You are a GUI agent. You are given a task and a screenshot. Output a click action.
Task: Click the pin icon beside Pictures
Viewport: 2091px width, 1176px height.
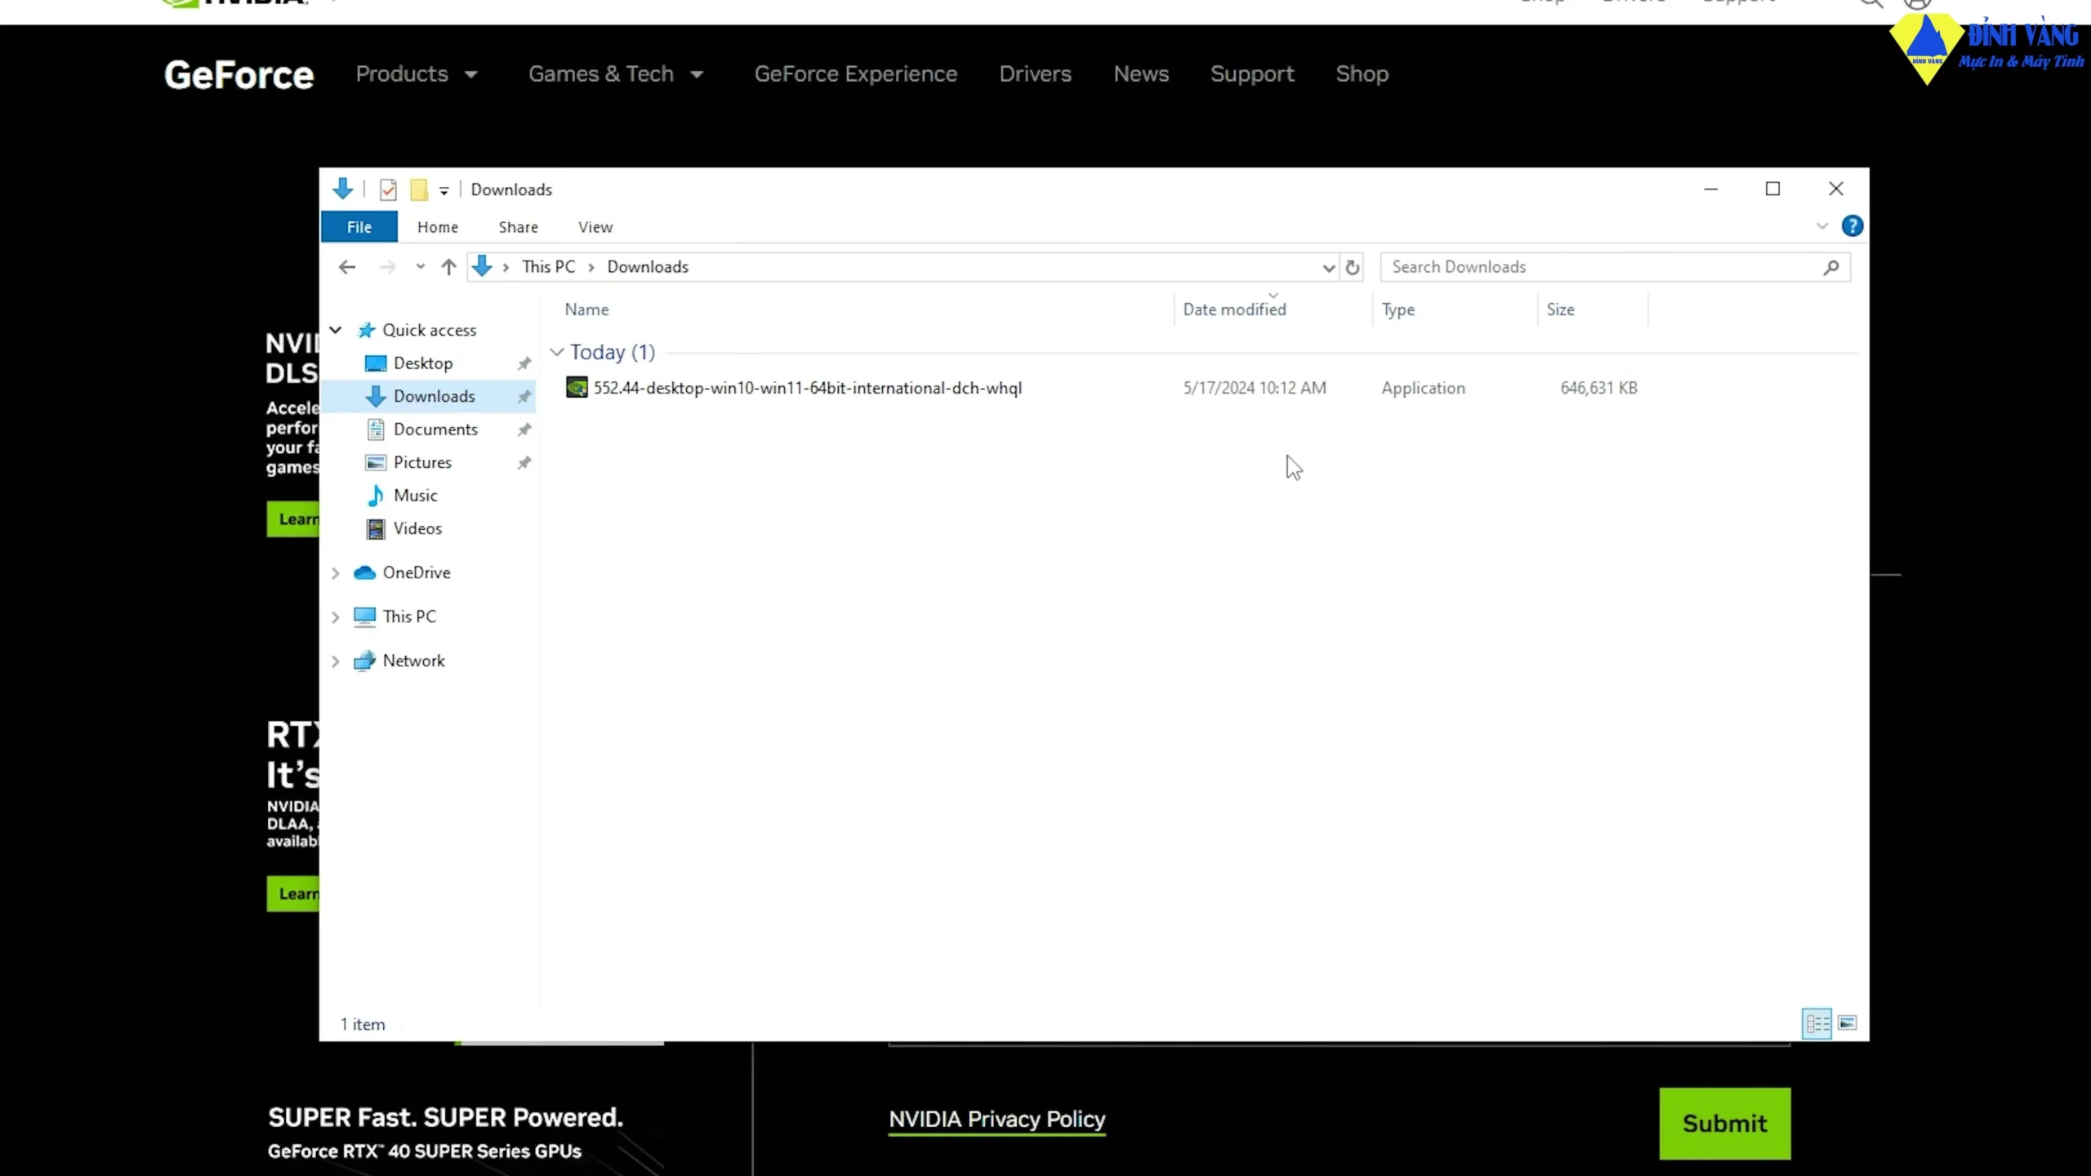[x=524, y=463]
